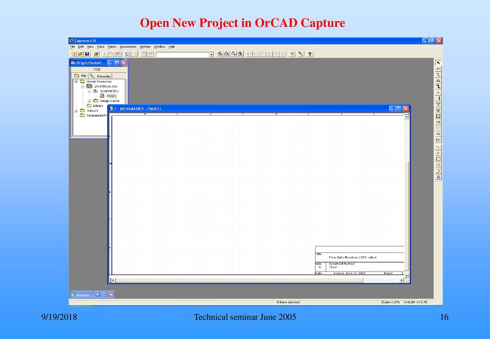Click the Undo toolbar icon
This screenshot has height=339, width=490.
click(127, 54)
